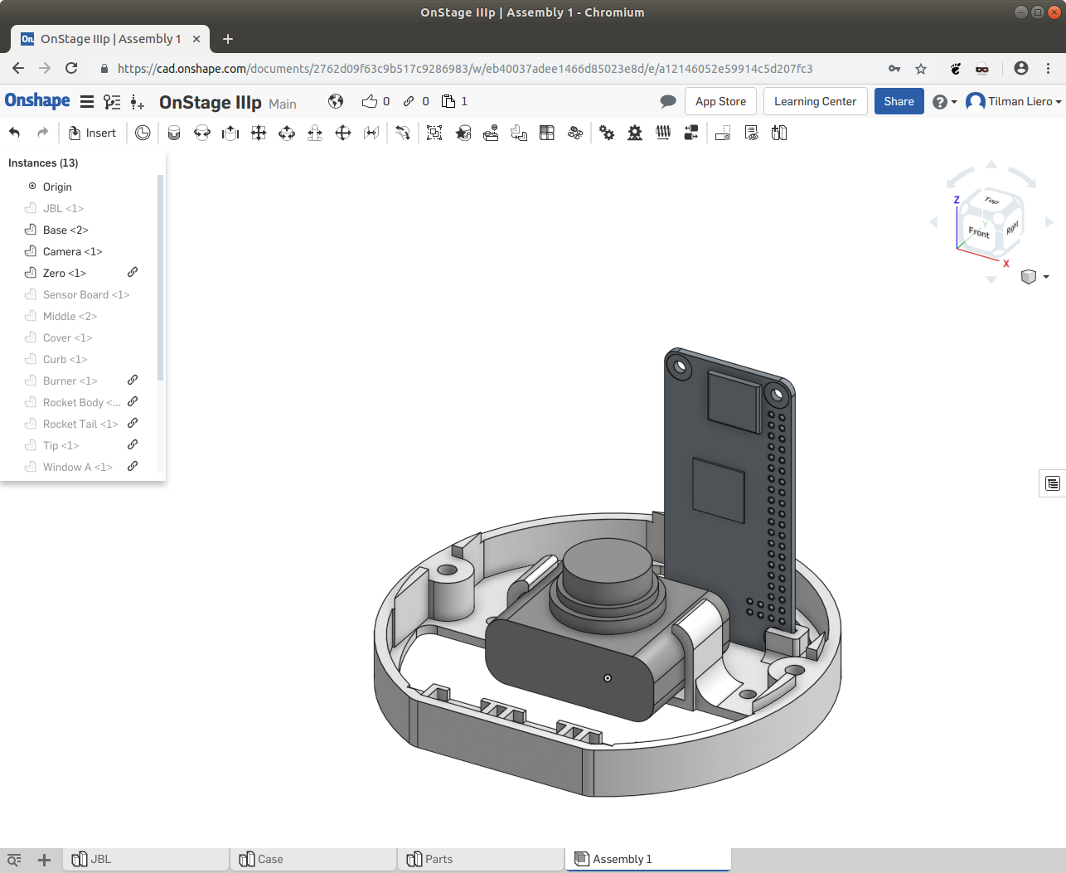Select the Parallel mate tool
Image resolution: width=1066 pixels, height=873 pixels.
click(x=371, y=133)
